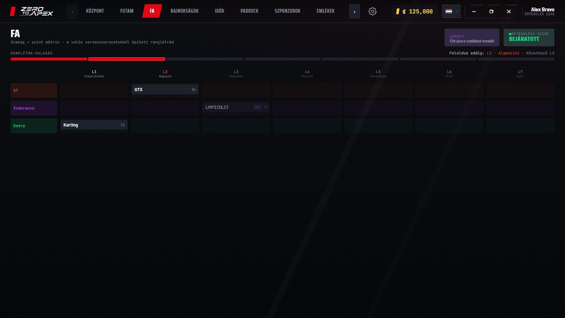Click the Entry branch row label
This screenshot has width=565, height=318.
pyautogui.click(x=34, y=126)
